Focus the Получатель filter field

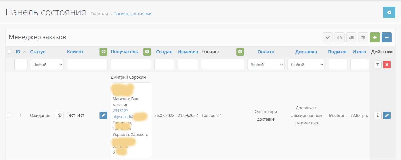131,65
